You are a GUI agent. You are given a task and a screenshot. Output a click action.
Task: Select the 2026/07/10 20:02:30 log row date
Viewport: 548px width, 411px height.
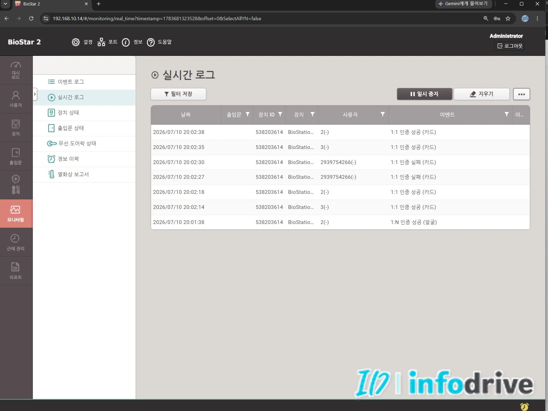pyautogui.click(x=179, y=162)
